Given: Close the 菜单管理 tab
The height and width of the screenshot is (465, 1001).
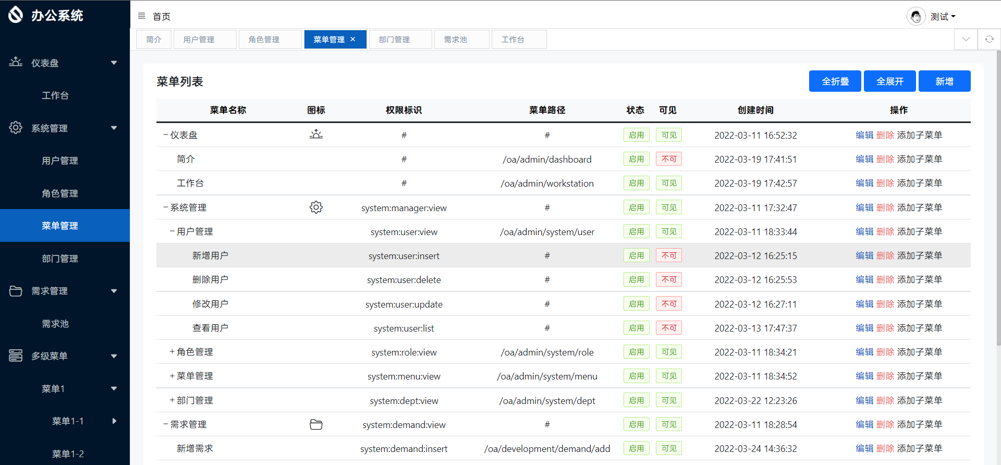Looking at the screenshot, I should tap(353, 39).
